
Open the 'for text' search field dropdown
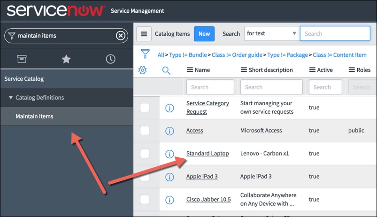272,33
